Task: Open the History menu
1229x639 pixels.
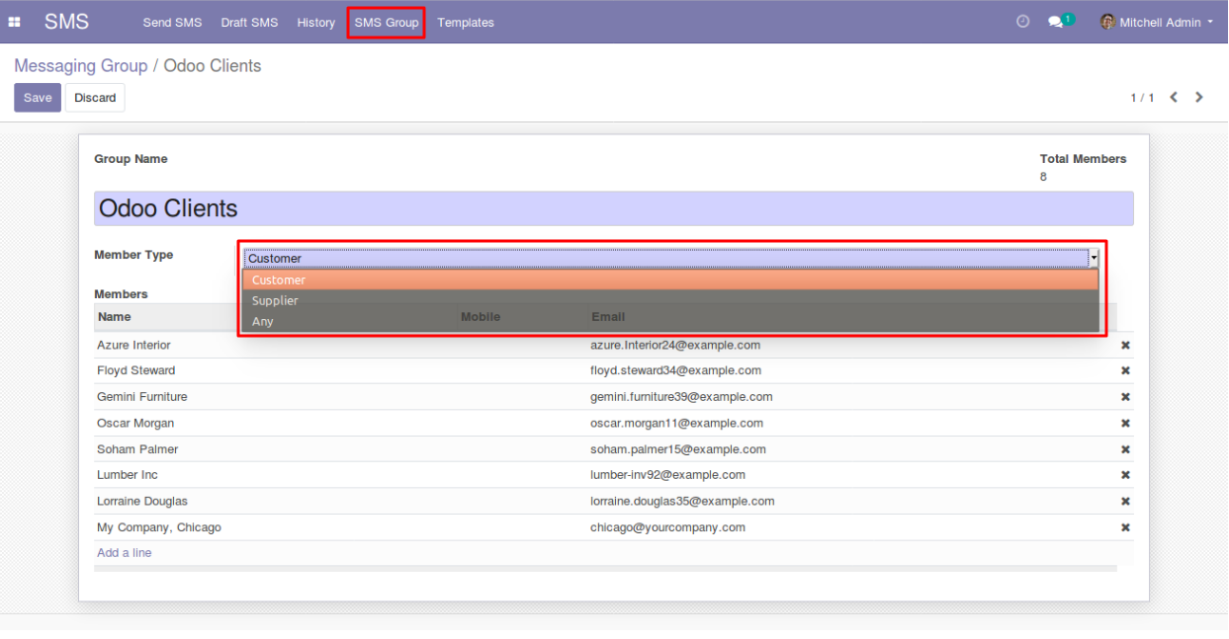Action: (x=316, y=22)
